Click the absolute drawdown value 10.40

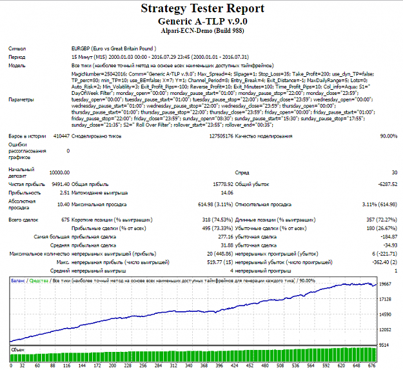pos(63,205)
